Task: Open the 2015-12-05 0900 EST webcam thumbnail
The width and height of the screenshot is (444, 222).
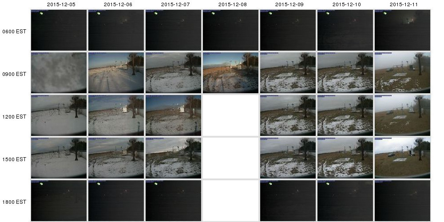Action: 59,73
